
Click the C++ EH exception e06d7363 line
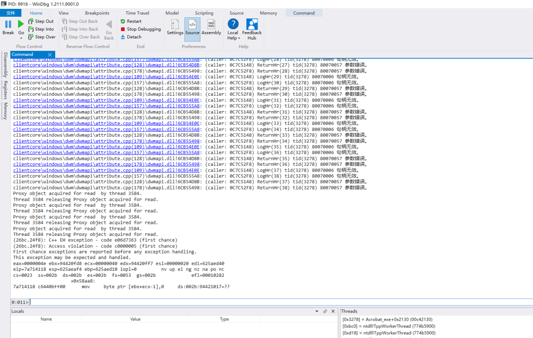(x=95, y=240)
